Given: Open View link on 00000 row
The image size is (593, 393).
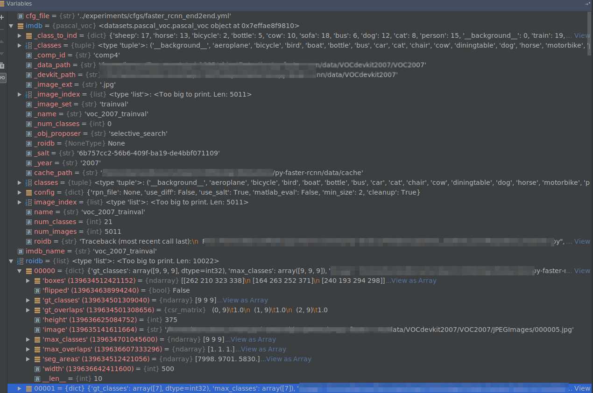Looking at the screenshot, I should tap(582, 271).
